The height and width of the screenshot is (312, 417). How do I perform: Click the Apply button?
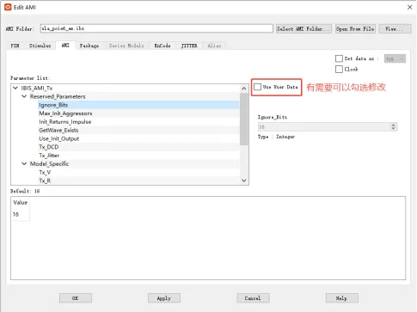(164, 298)
